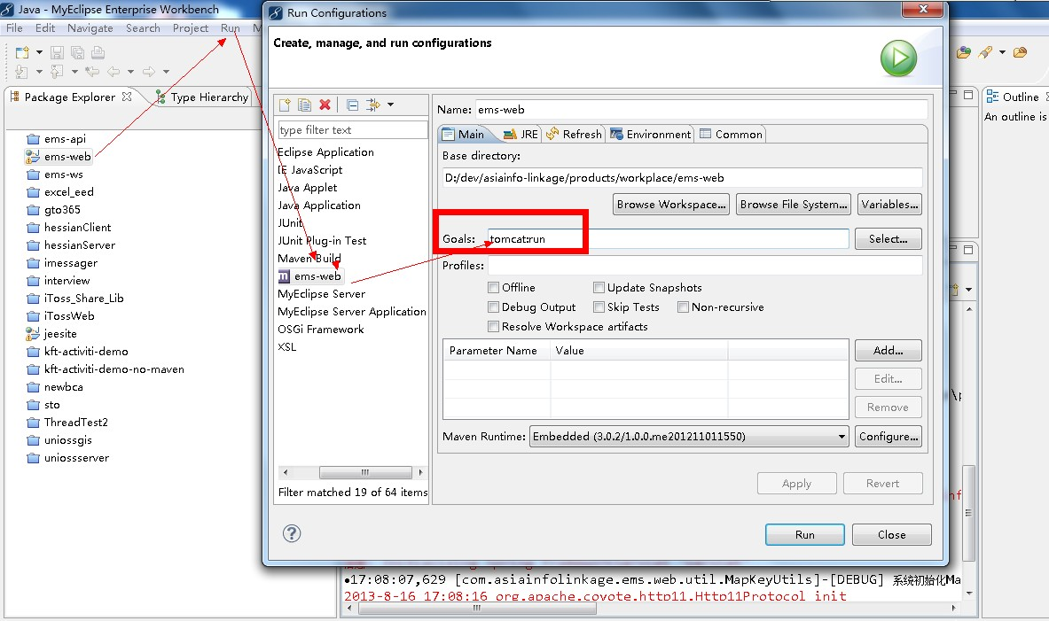This screenshot has width=1049, height=621.
Task: Toggle Resolve Workspace artifacts checkbox
Action: click(x=494, y=326)
